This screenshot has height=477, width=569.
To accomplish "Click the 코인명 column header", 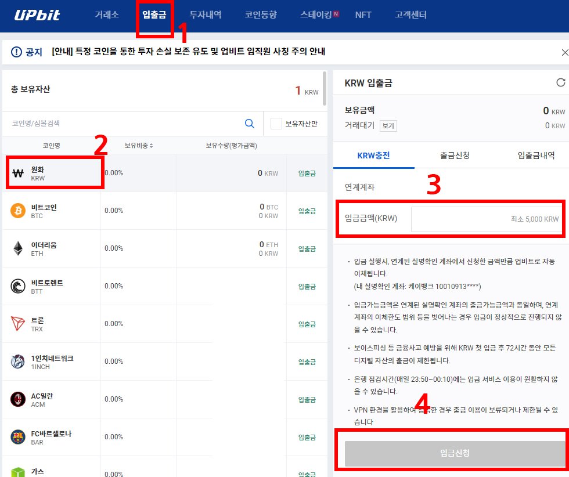I will [51, 146].
